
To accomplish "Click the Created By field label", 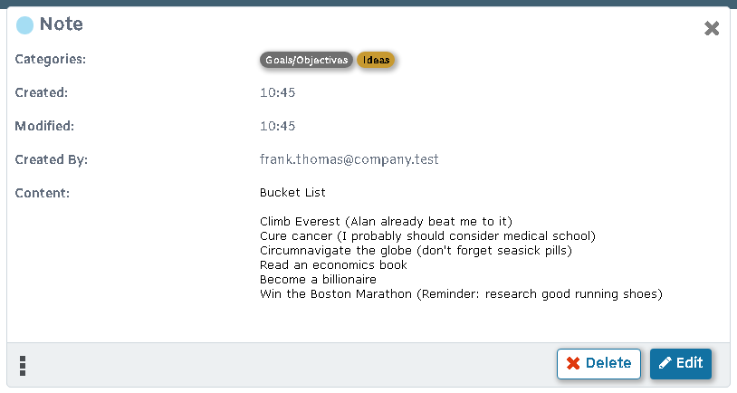I will [51, 159].
